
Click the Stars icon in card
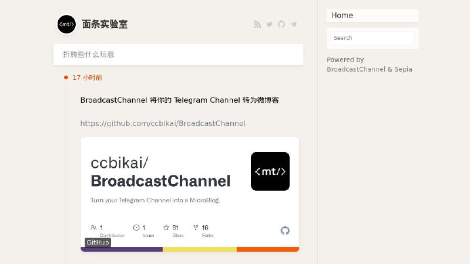coord(166,228)
